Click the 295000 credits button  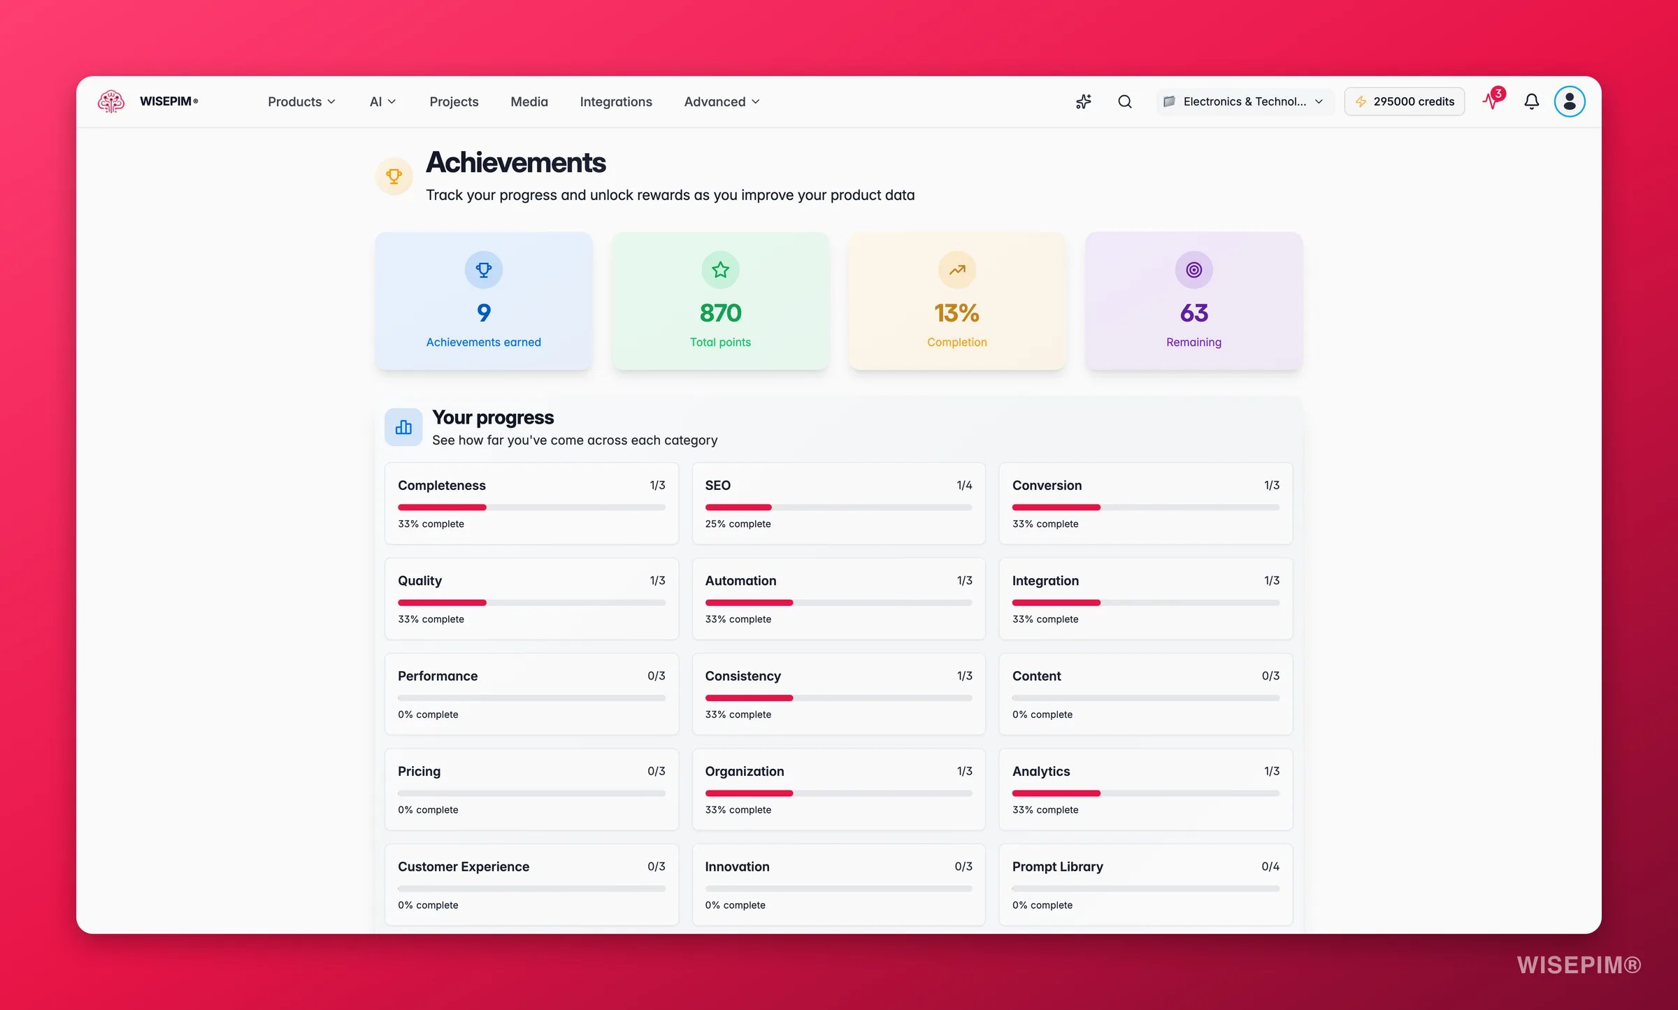pyautogui.click(x=1404, y=101)
